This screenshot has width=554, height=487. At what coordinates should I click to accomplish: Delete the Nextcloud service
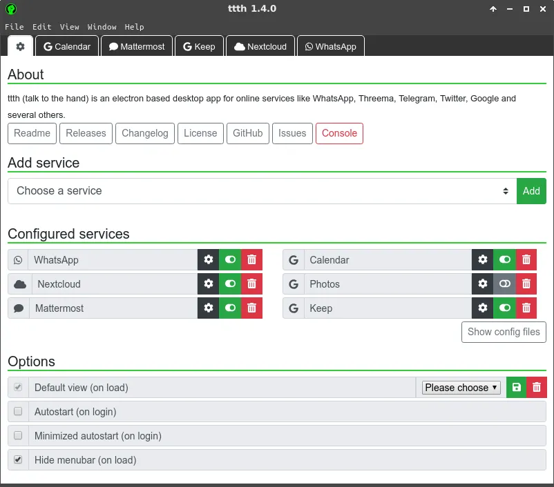pos(252,284)
